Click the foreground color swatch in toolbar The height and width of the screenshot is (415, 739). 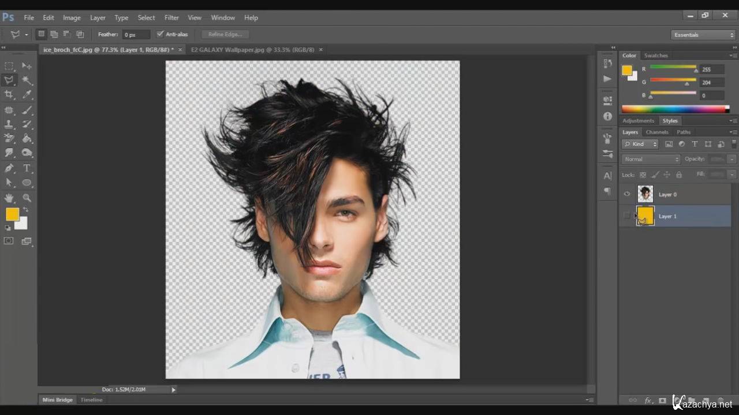tap(12, 214)
